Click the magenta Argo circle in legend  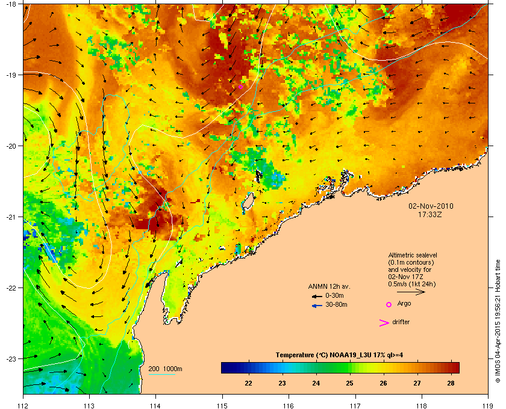[389, 304]
